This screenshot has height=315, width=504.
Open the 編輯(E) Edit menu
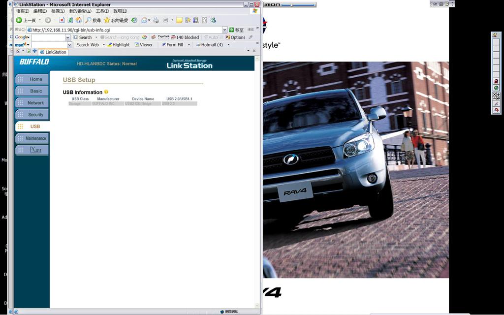point(40,11)
